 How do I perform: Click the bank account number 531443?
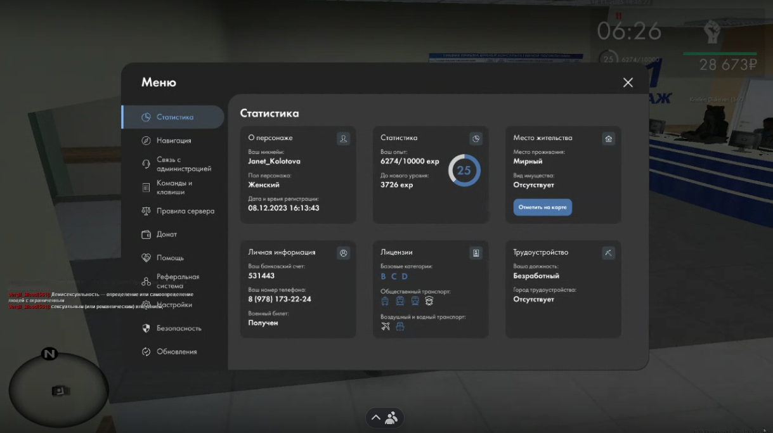pyautogui.click(x=261, y=276)
